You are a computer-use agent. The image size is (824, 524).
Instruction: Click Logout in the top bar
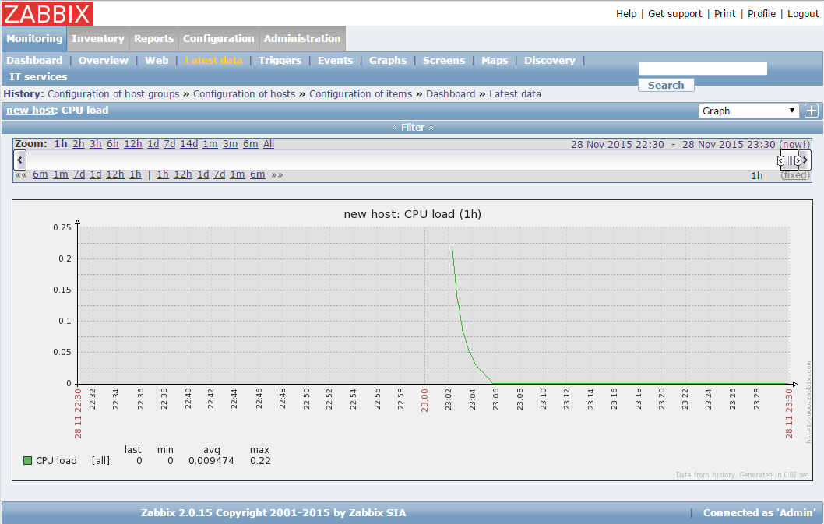803,13
